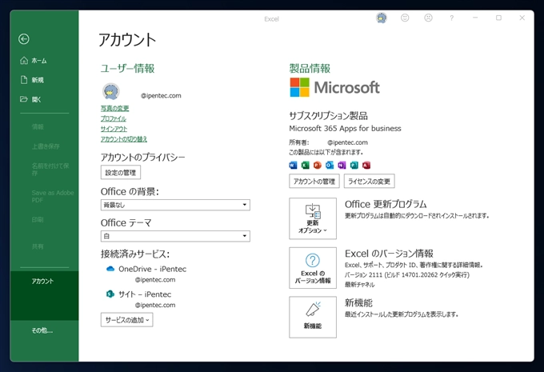Click the Access app icon

[366, 165]
